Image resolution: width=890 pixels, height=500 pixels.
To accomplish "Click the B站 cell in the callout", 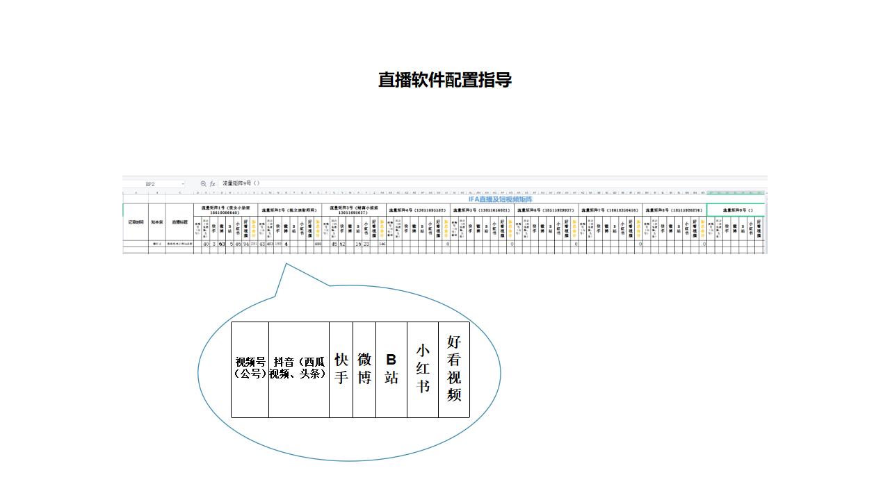I will [391, 369].
